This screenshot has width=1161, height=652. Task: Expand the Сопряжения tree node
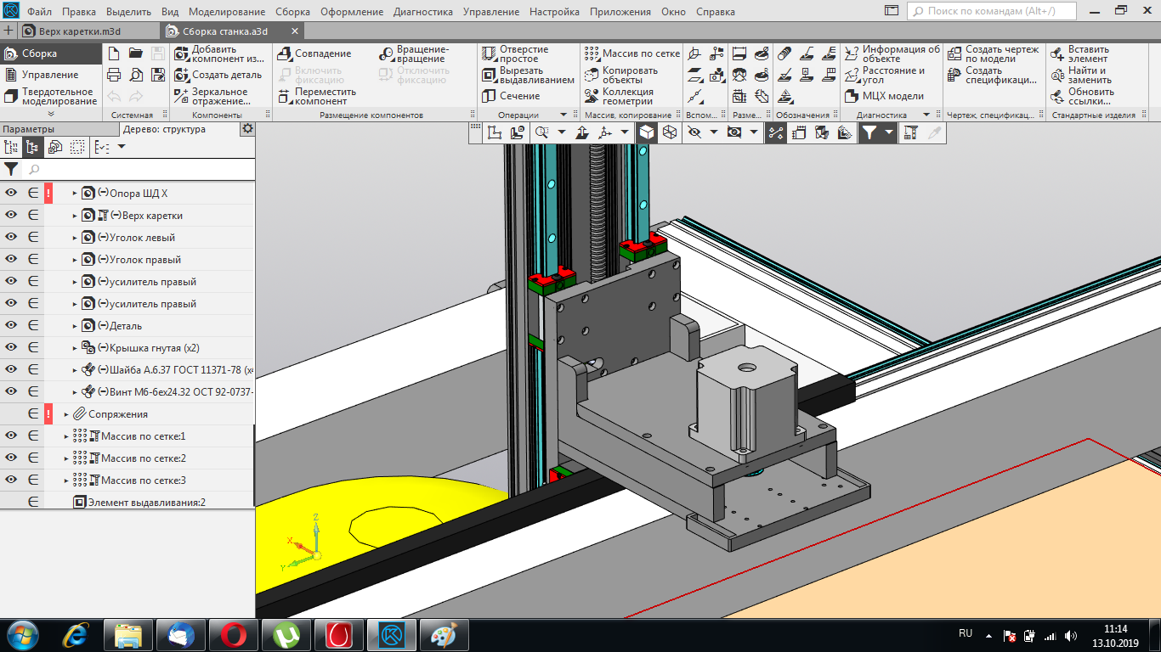66,414
